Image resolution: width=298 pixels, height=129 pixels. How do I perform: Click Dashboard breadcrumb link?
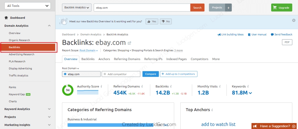pos(69,34)
